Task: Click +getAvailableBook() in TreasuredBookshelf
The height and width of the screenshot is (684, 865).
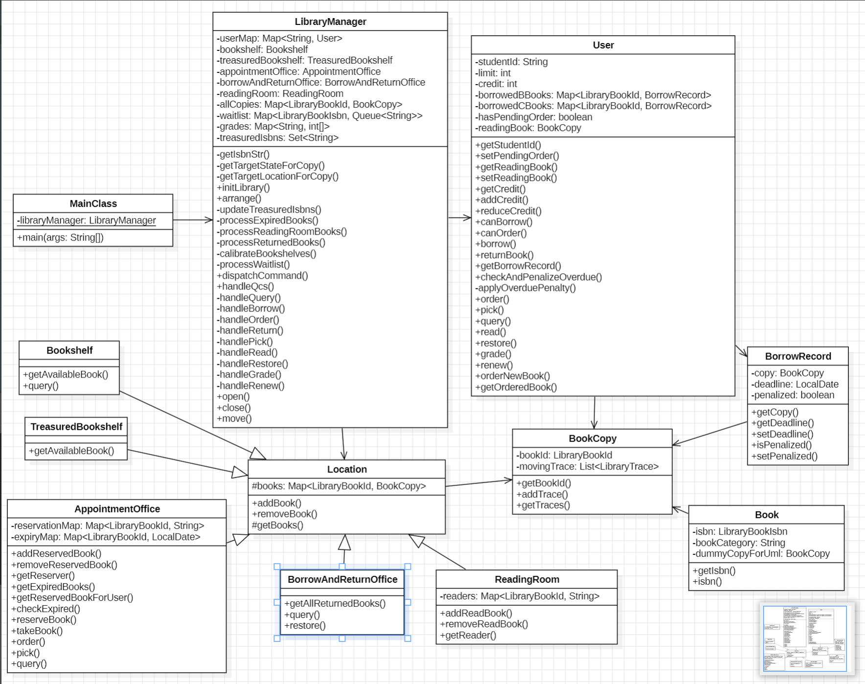Action: [71, 450]
